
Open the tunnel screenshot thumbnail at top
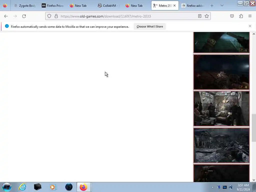point(221,42)
